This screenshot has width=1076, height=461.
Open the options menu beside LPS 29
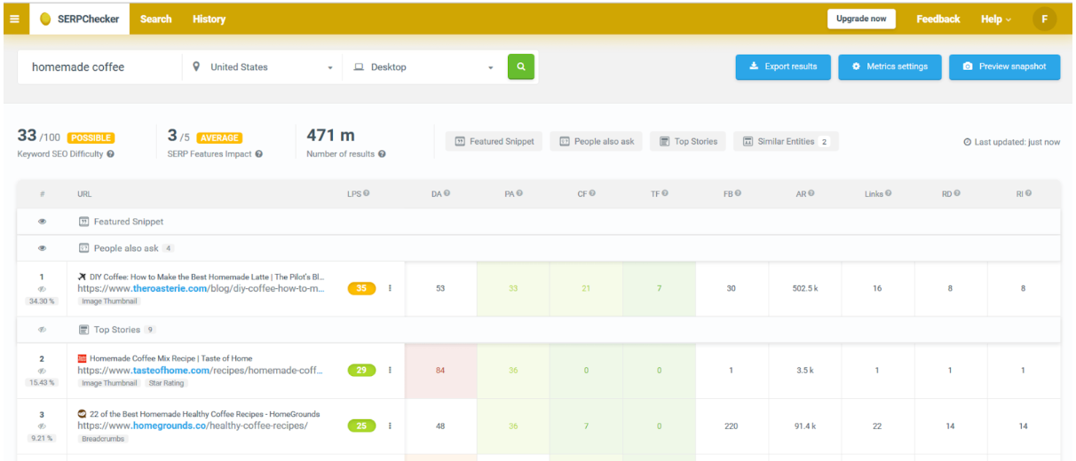[390, 371]
